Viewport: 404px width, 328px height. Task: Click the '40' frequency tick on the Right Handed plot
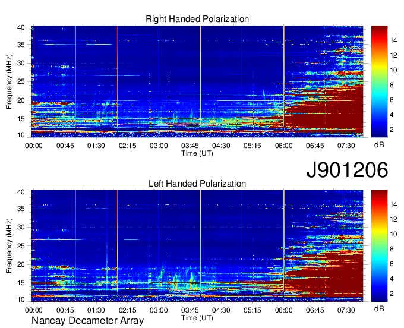[21, 27]
